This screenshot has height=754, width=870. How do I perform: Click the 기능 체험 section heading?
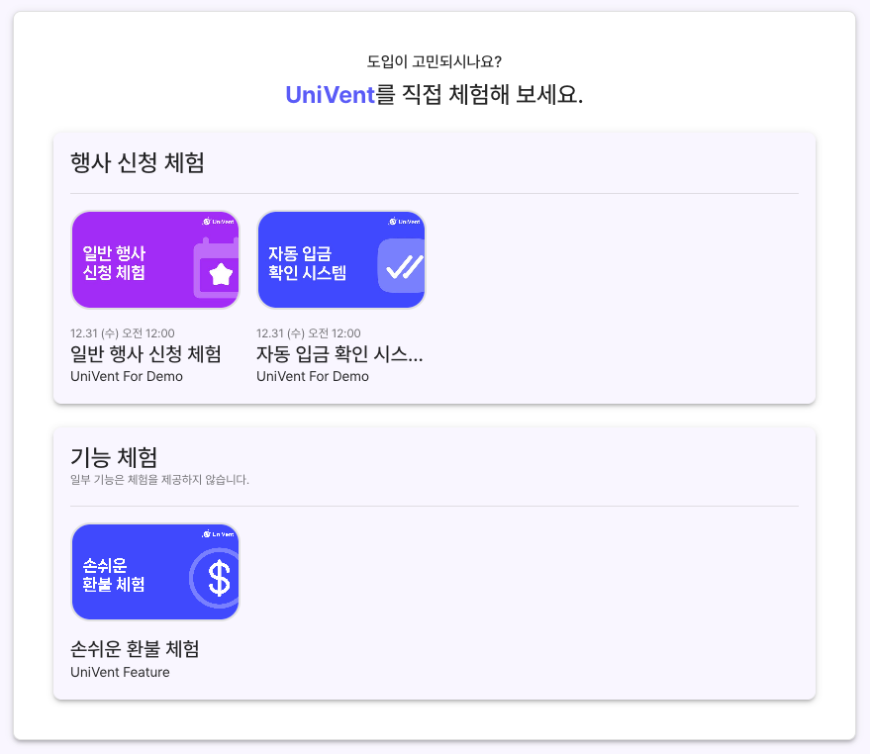(x=114, y=458)
